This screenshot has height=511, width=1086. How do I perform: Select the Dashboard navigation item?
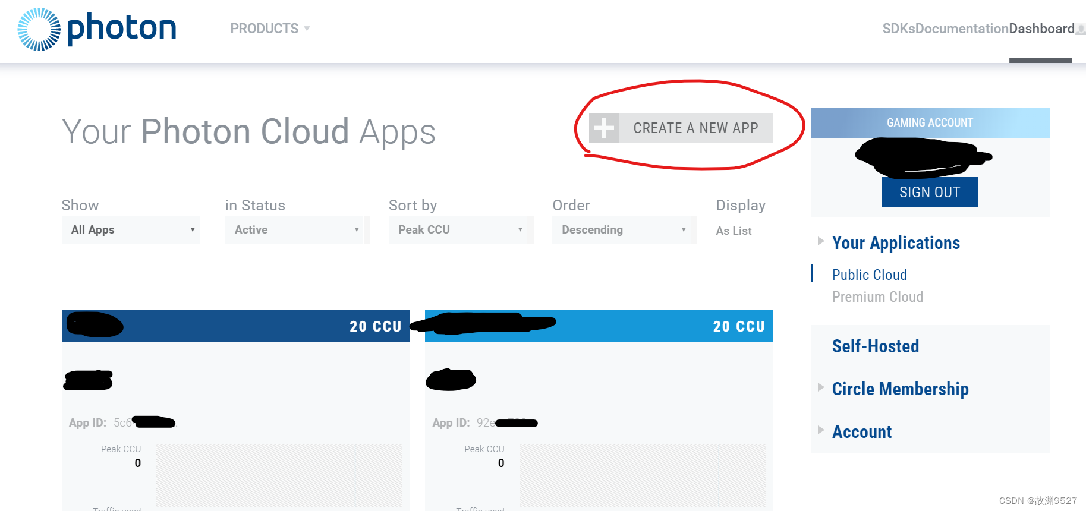[x=1041, y=29]
